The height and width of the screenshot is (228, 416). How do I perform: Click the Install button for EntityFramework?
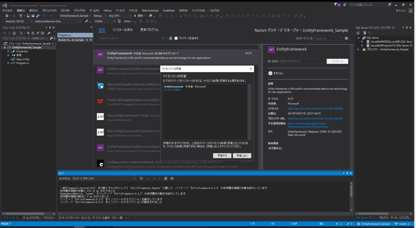(337, 61)
